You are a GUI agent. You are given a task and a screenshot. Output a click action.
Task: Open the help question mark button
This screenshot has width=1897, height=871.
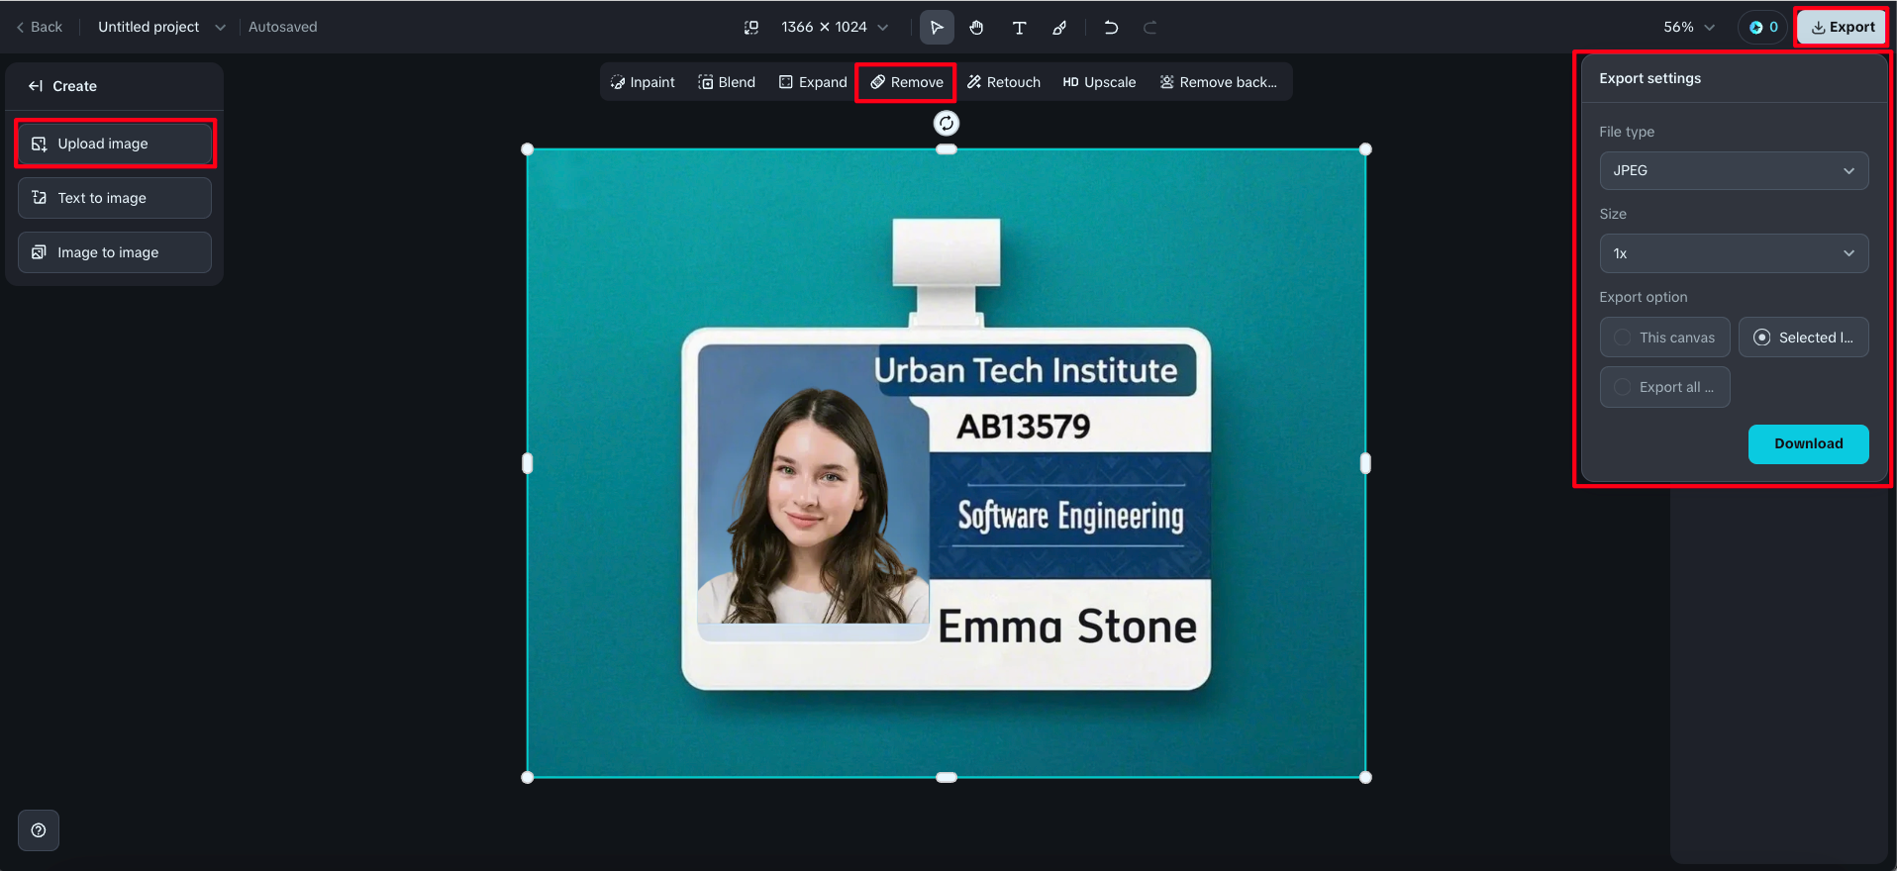39,830
